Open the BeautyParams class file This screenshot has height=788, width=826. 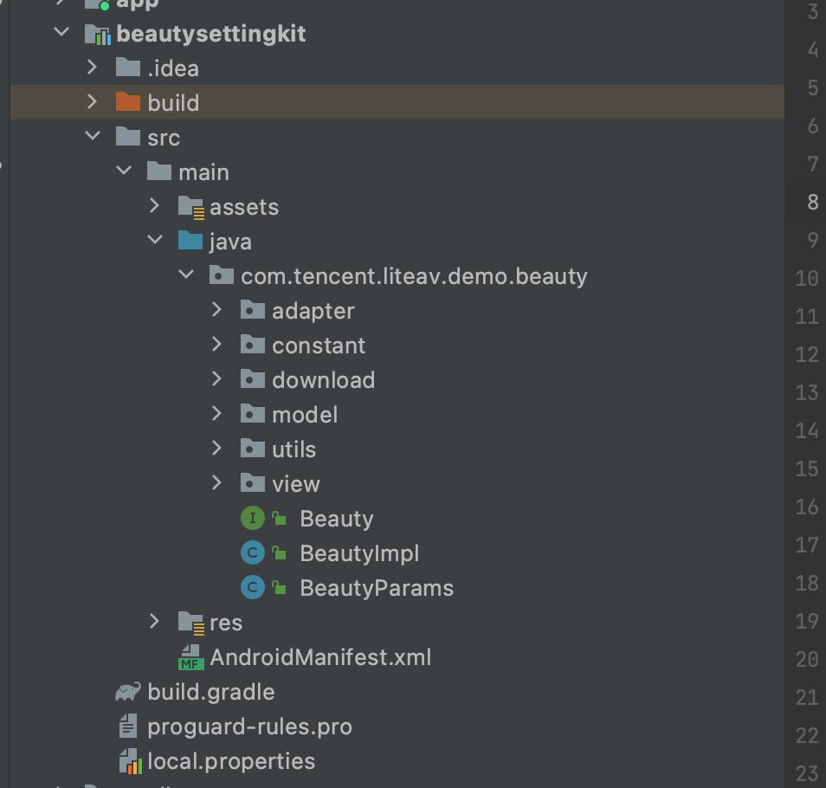tap(377, 588)
